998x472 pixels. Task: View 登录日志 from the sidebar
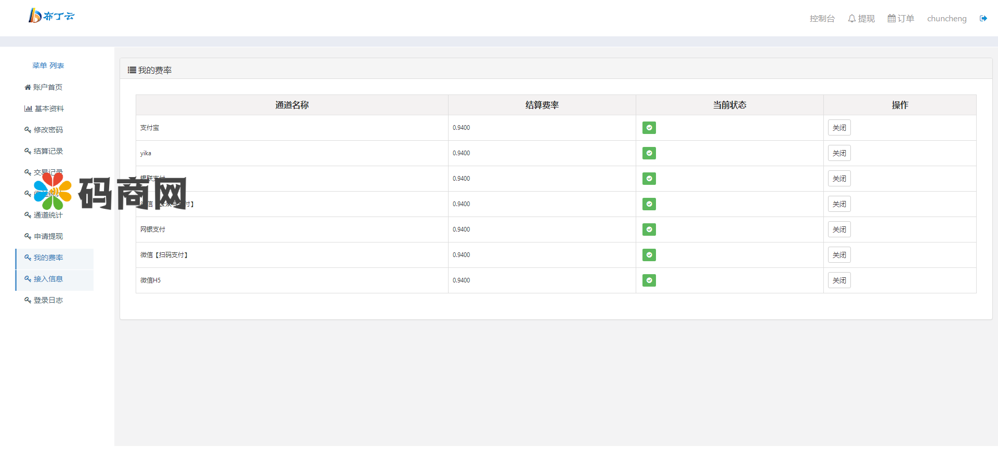pos(48,300)
